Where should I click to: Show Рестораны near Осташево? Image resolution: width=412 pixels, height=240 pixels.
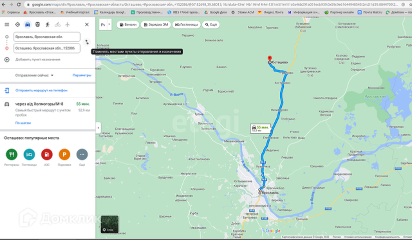pos(12,154)
